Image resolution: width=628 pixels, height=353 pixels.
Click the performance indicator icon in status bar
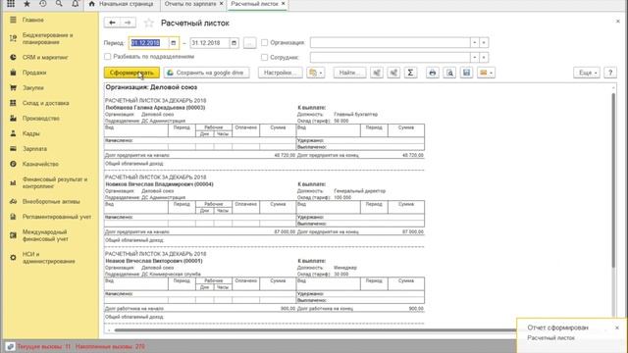pyautogui.click(x=10, y=346)
